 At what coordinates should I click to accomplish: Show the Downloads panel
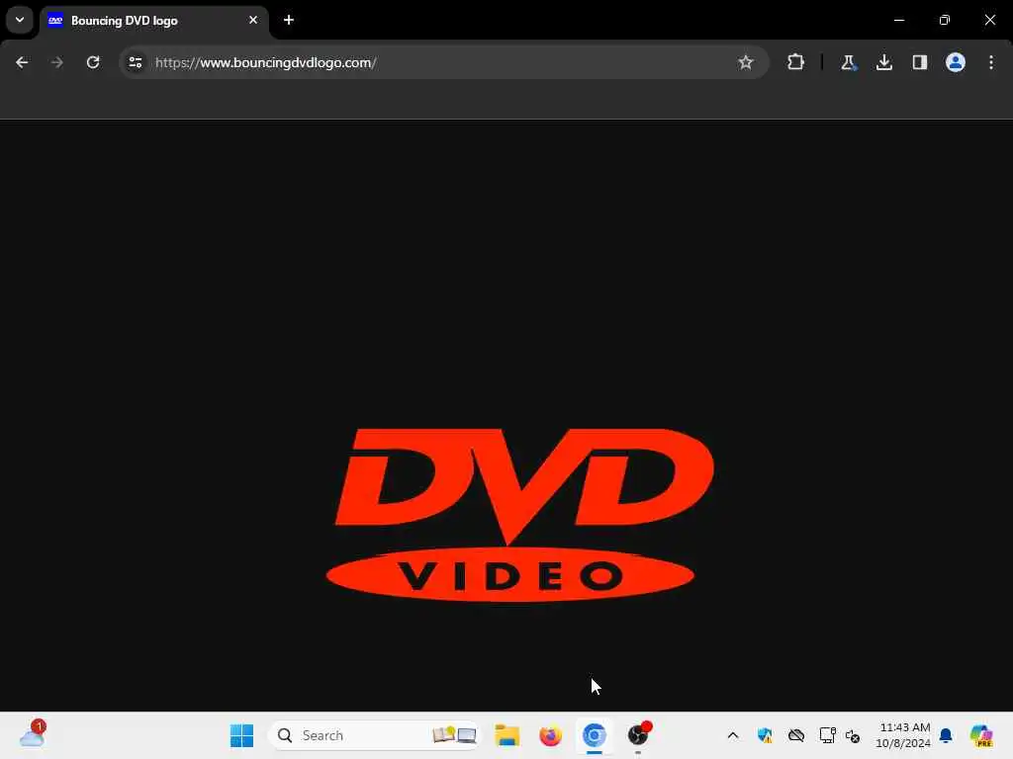tap(883, 62)
